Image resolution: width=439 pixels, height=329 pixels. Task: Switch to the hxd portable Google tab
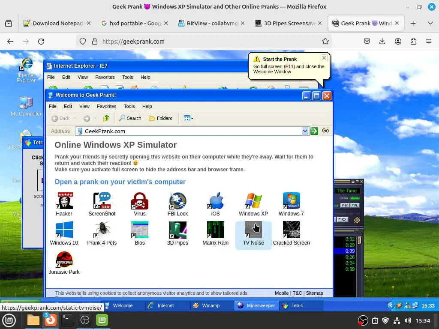coord(134,23)
